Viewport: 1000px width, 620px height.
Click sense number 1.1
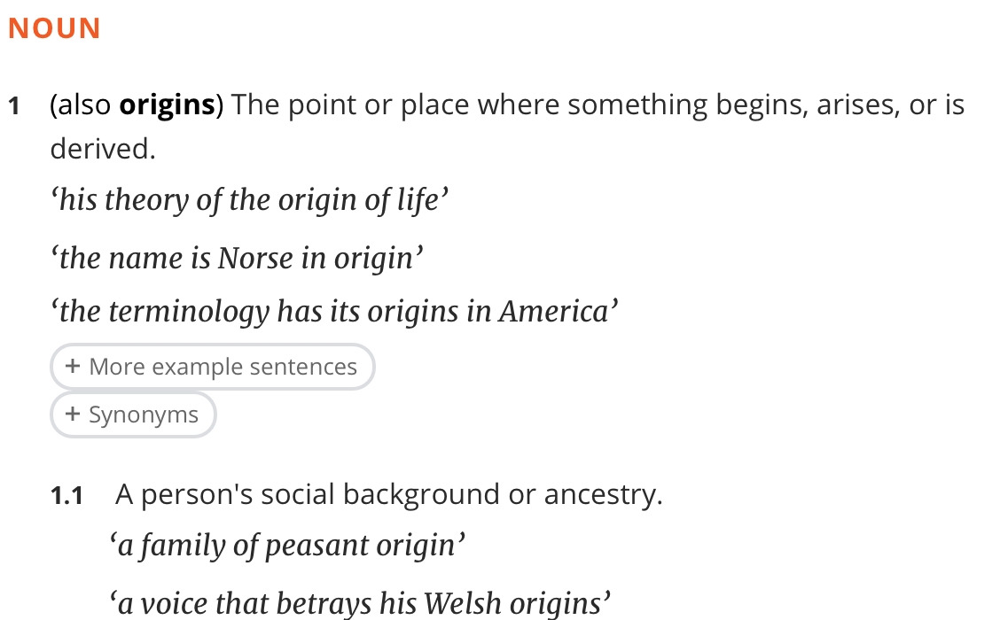click(x=68, y=494)
